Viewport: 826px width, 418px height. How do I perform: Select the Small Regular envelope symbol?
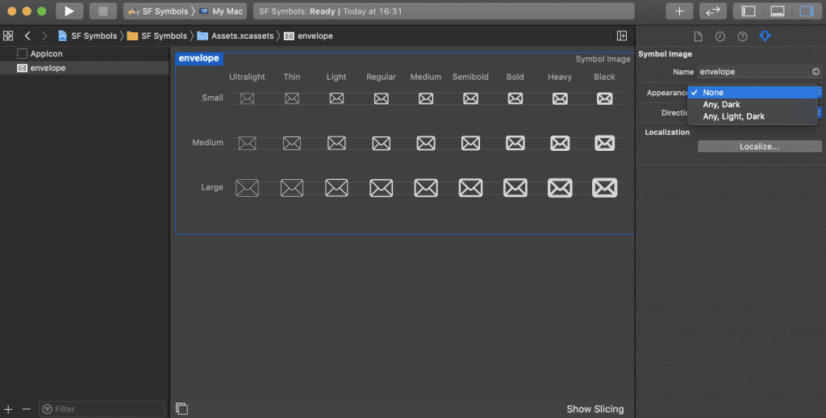(x=381, y=98)
